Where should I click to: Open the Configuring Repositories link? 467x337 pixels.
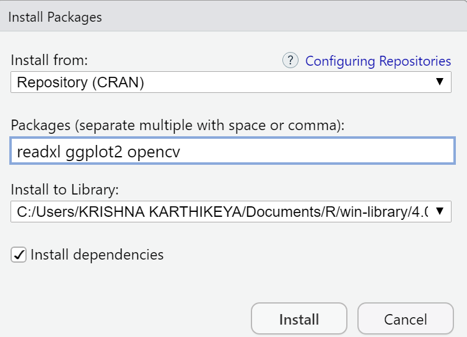pyautogui.click(x=378, y=61)
